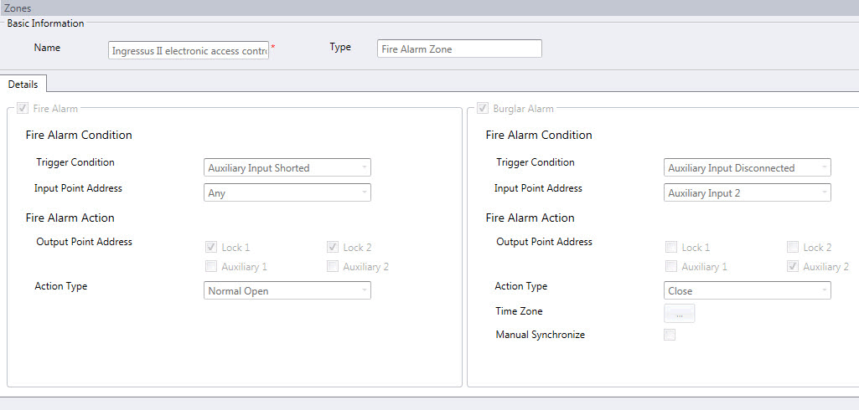
Task: Expand the Input Point Address 'Any' dropdown
Action: tap(287, 193)
